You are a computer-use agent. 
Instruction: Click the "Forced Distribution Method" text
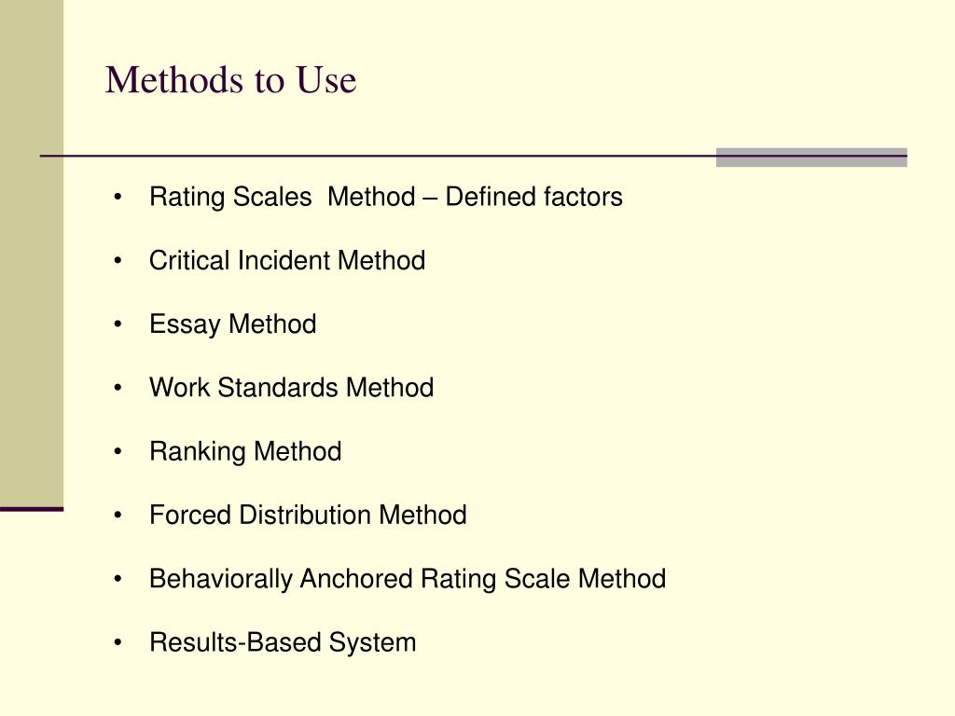pyautogui.click(x=308, y=516)
